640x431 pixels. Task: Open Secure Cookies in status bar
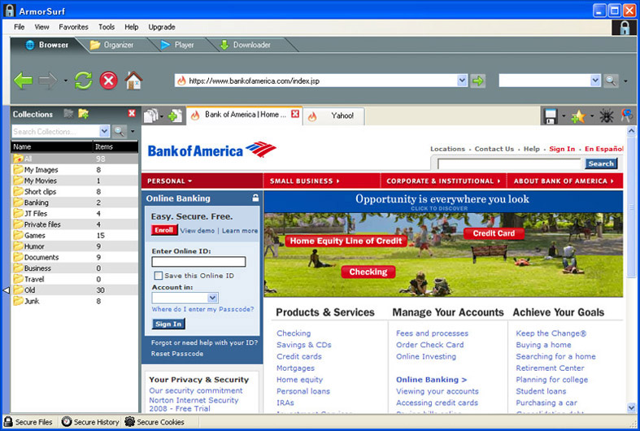(x=155, y=422)
